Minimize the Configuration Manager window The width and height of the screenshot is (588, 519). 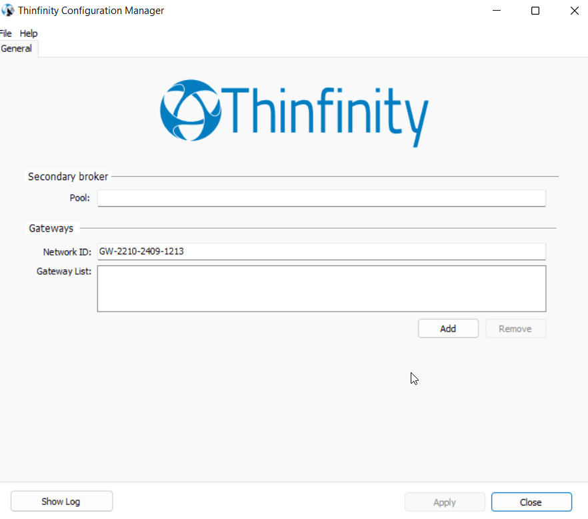(x=497, y=11)
